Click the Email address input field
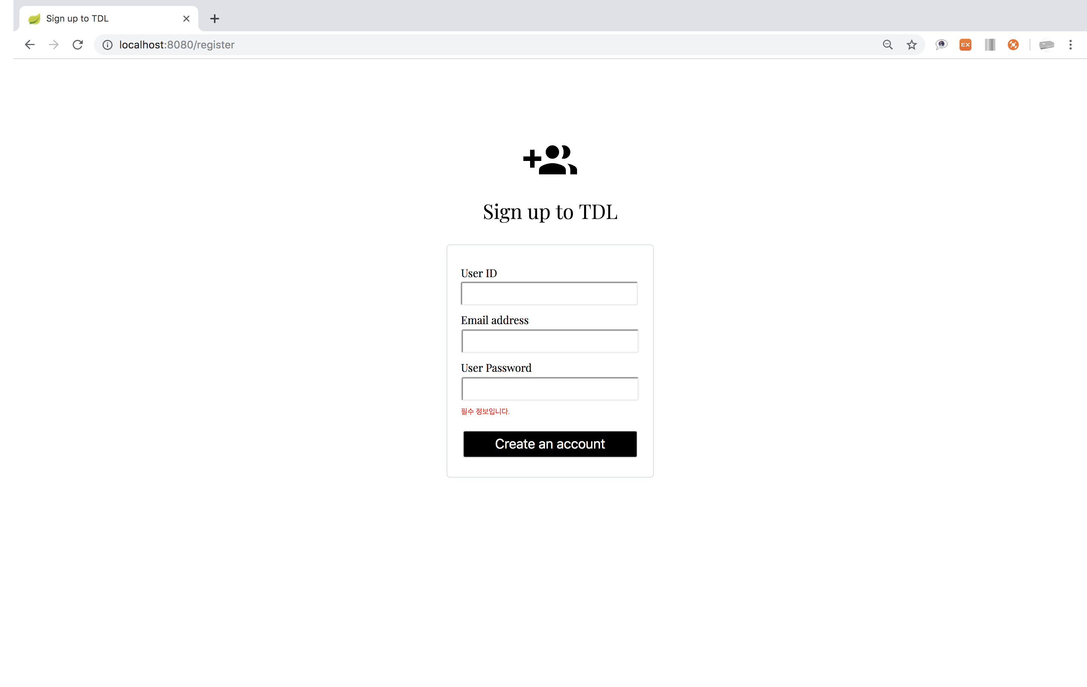This screenshot has width=1087, height=687. click(x=549, y=341)
